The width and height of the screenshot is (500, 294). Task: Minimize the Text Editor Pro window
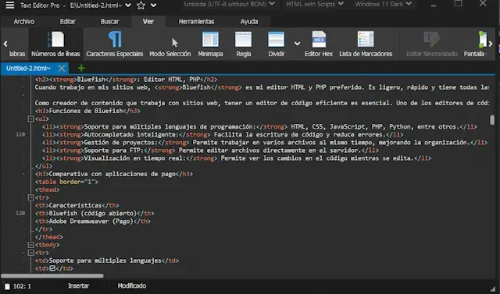click(434, 5)
